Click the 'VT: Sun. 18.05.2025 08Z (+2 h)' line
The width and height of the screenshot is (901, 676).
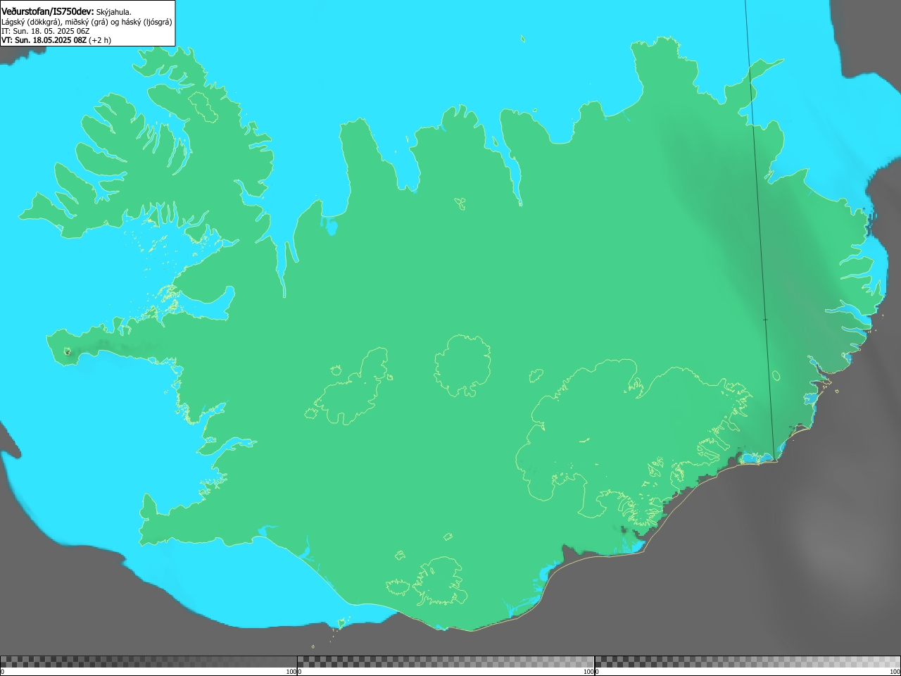point(56,40)
